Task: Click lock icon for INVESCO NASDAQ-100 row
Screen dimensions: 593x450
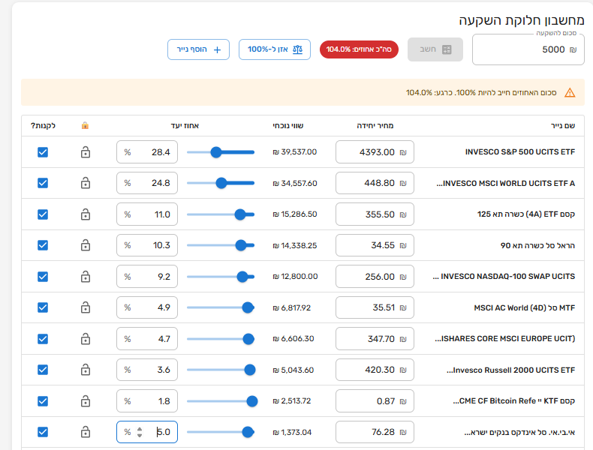Action: click(86, 276)
